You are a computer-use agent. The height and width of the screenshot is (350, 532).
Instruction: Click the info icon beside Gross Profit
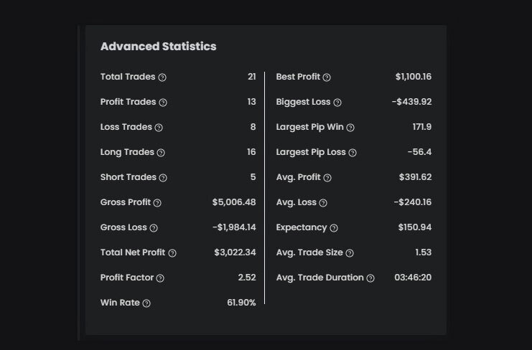(x=157, y=203)
